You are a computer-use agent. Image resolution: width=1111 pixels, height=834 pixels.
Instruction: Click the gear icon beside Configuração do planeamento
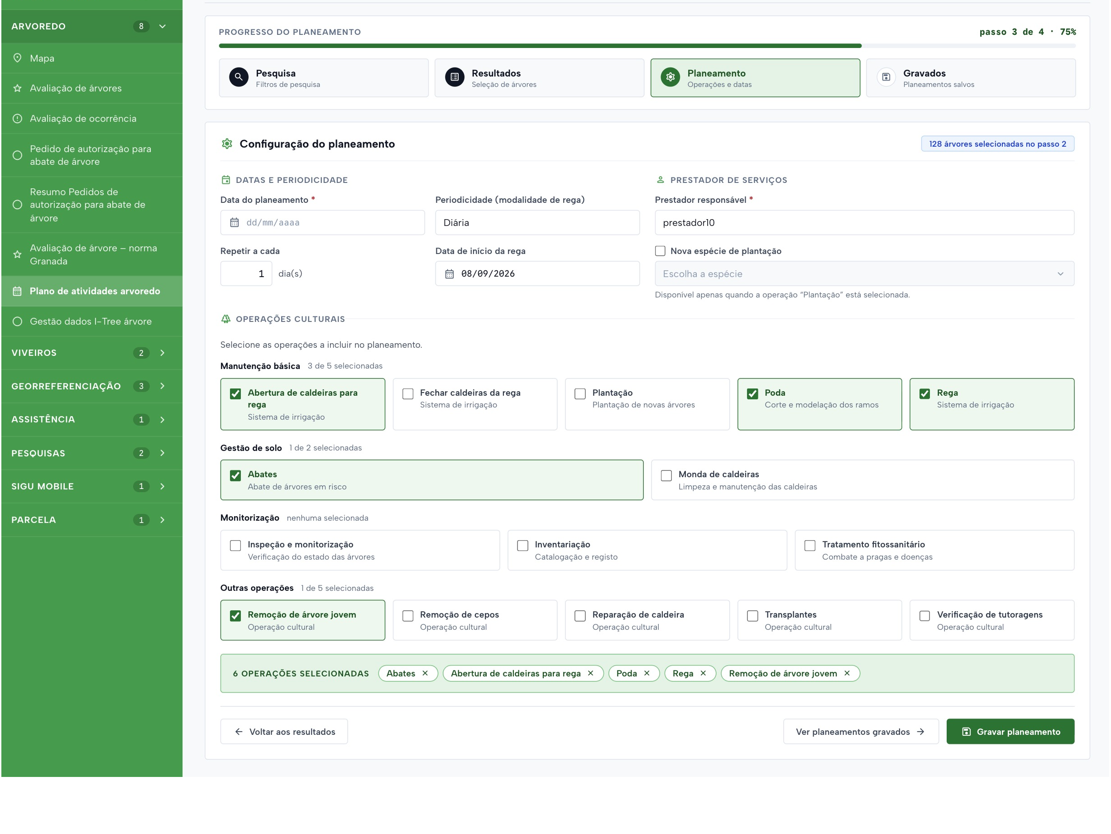[x=227, y=144]
